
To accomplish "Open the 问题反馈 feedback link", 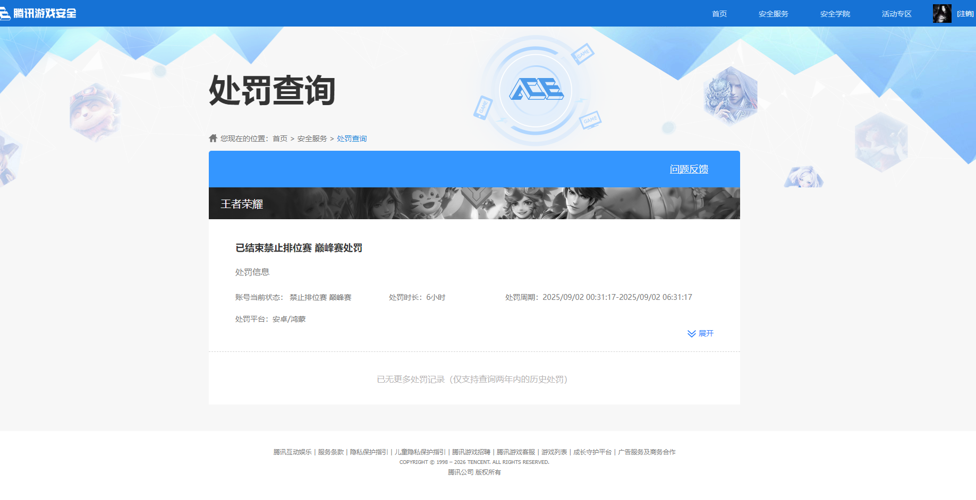I will point(689,169).
